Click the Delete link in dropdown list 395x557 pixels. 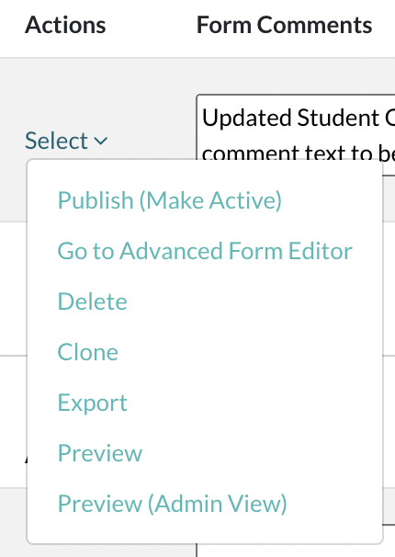click(92, 301)
